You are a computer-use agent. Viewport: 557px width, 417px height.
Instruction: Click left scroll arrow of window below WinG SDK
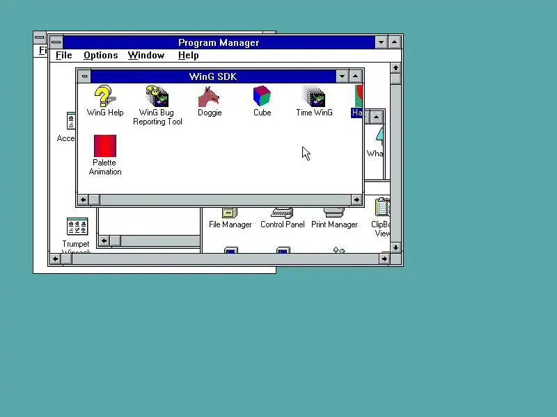point(104,240)
